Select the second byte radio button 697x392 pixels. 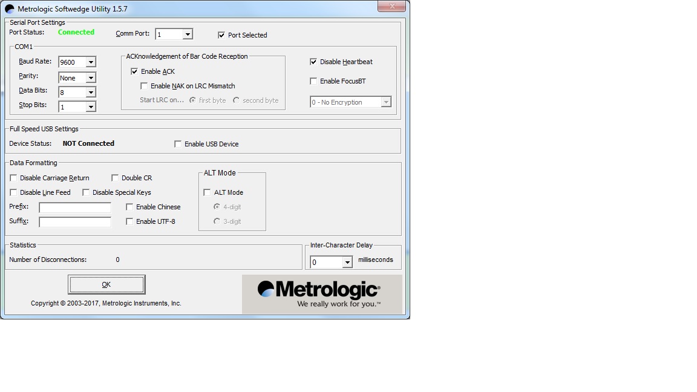(x=236, y=100)
